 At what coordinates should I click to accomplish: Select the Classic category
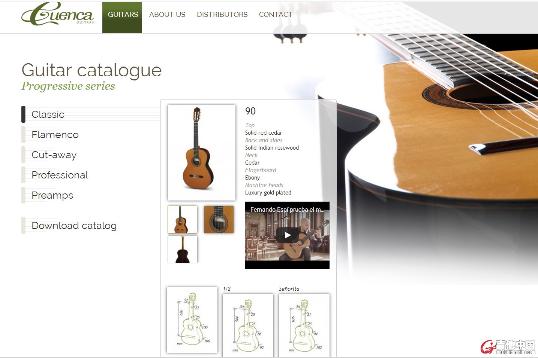tap(48, 114)
